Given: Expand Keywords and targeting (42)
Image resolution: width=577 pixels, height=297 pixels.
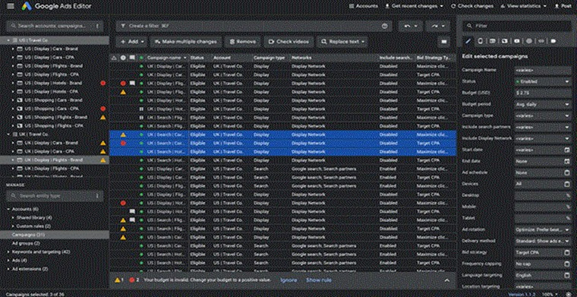Looking at the screenshot, I should (x=8, y=251).
